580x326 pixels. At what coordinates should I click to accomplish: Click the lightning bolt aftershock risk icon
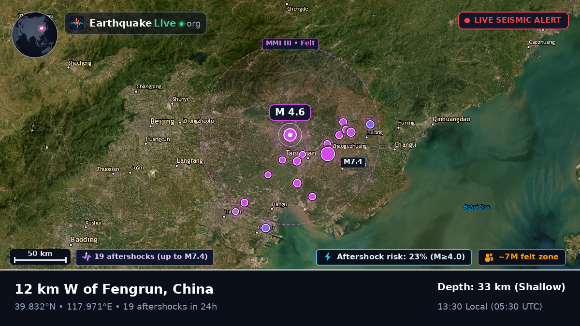click(328, 257)
